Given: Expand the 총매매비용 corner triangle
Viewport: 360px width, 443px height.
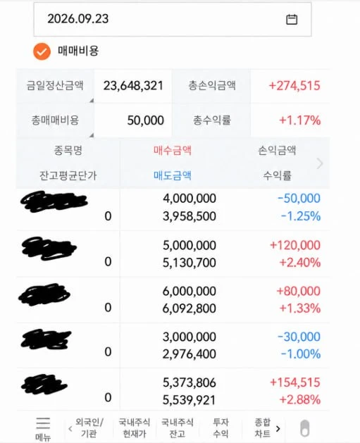Looking at the screenshot, I should tap(92, 135).
